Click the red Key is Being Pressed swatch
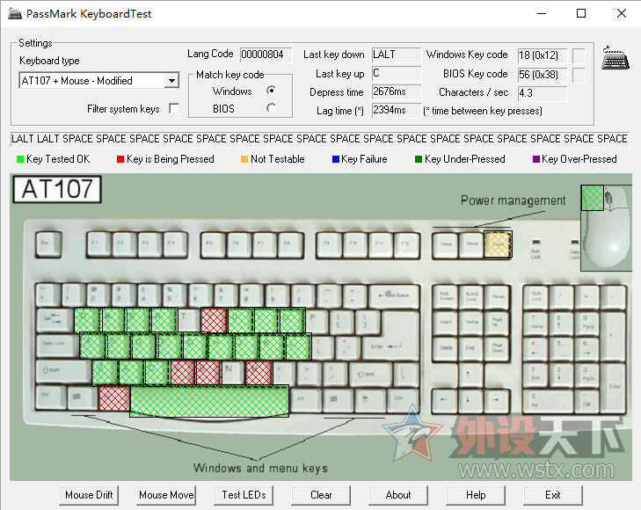641x510 pixels. pos(120,159)
